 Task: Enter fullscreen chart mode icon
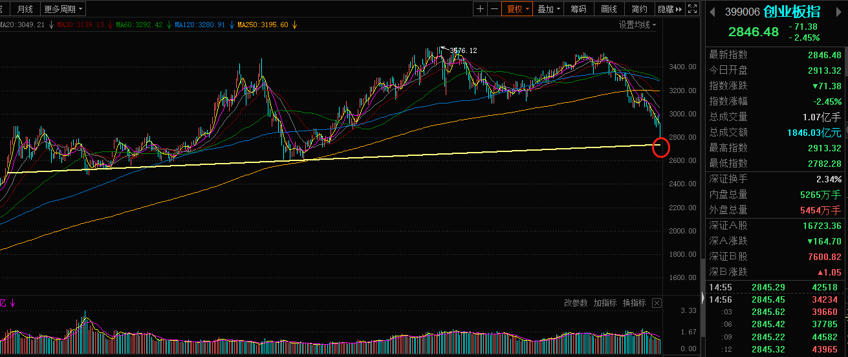(692, 9)
